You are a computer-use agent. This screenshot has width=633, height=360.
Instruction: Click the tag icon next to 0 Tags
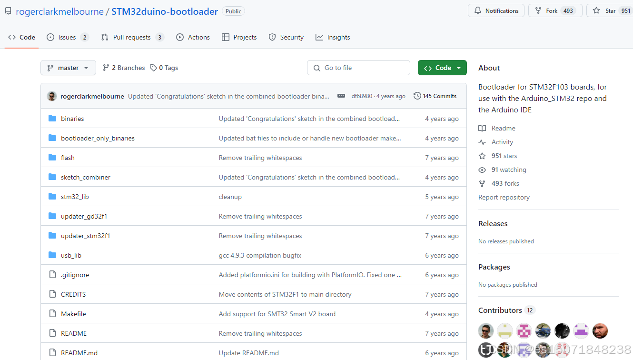[153, 68]
